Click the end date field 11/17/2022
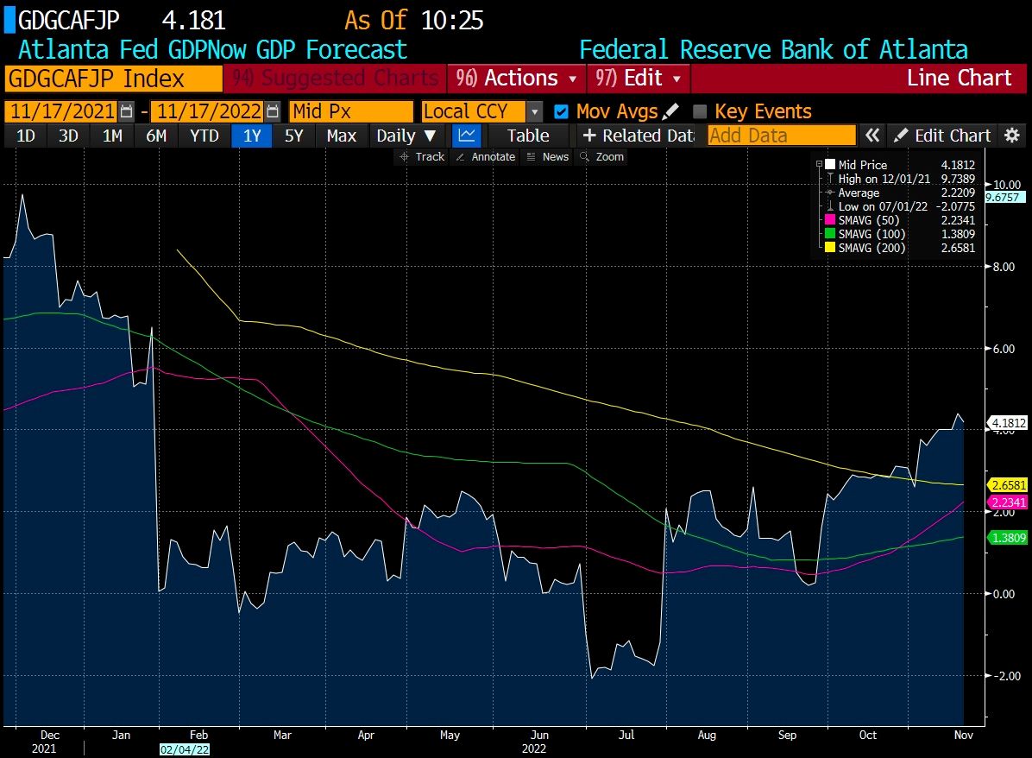This screenshot has height=758, width=1032. (x=208, y=111)
